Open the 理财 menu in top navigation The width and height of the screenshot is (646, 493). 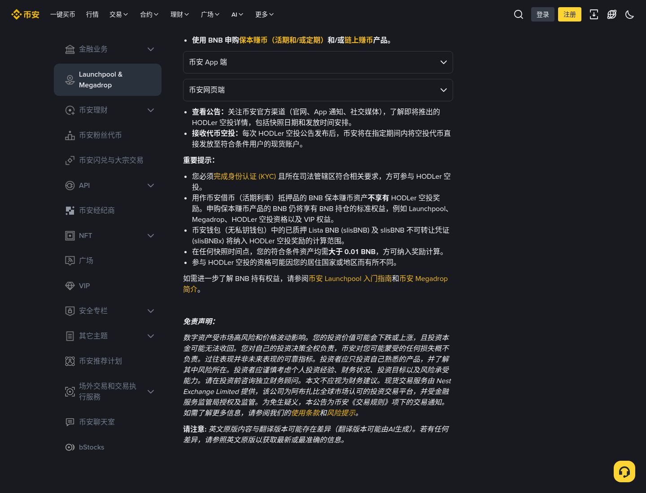[x=180, y=14]
